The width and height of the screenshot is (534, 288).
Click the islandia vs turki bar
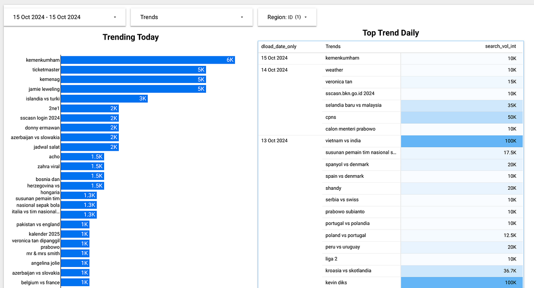[x=105, y=98]
